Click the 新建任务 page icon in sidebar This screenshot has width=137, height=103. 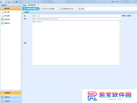click(2, 8)
